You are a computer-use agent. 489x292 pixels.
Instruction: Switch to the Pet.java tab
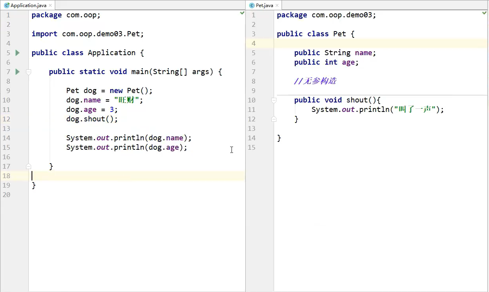(x=264, y=6)
